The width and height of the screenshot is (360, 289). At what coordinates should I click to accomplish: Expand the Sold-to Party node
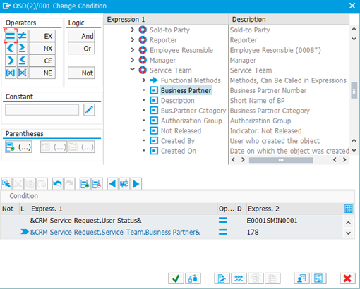click(x=133, y=30)
